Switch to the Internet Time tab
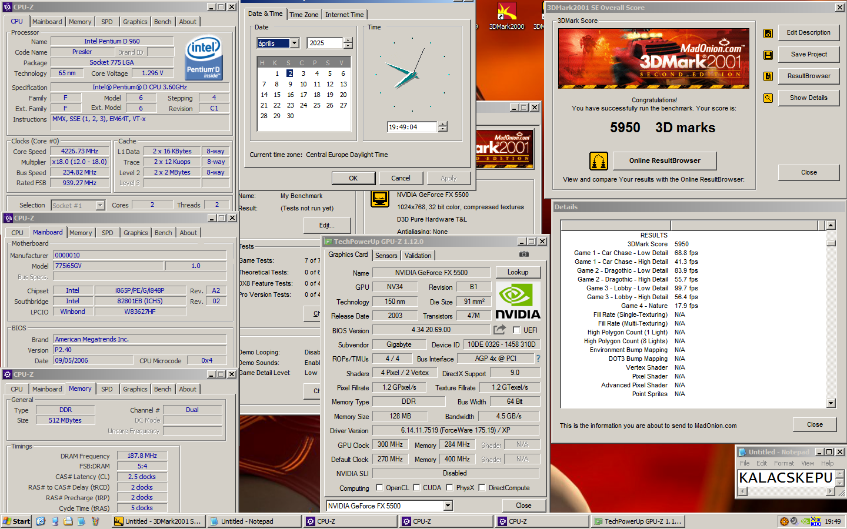 click(x=345, y=15)
